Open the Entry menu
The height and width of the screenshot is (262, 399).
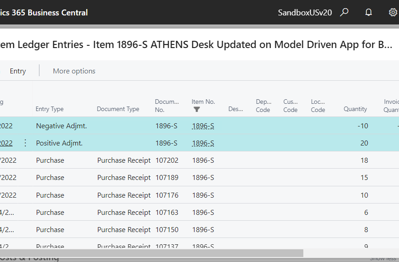[x=18, y=71]
